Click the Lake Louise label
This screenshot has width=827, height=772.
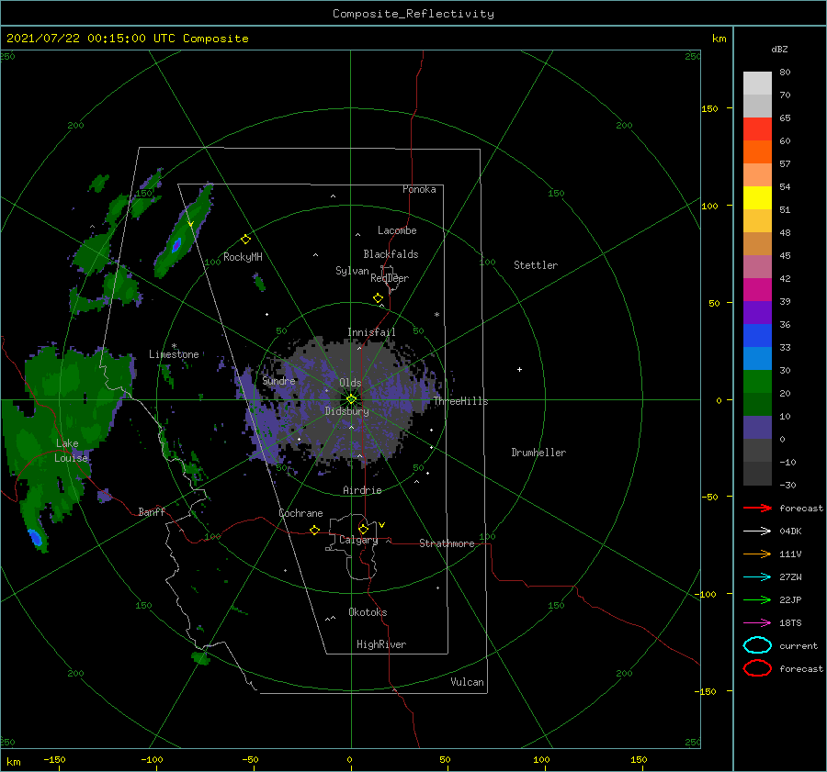click(71, 451)
